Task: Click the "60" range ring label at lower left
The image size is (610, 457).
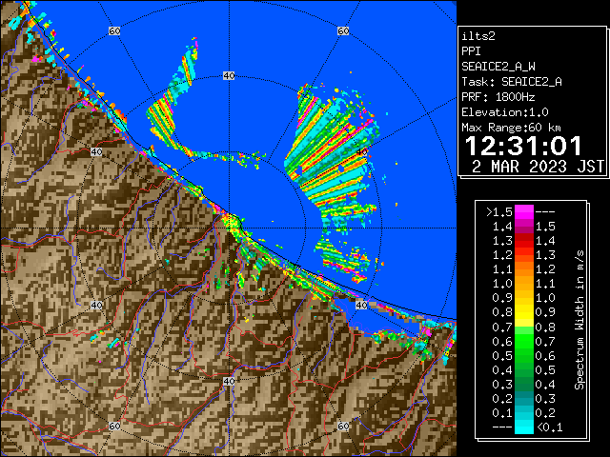Action: (114, 426)
